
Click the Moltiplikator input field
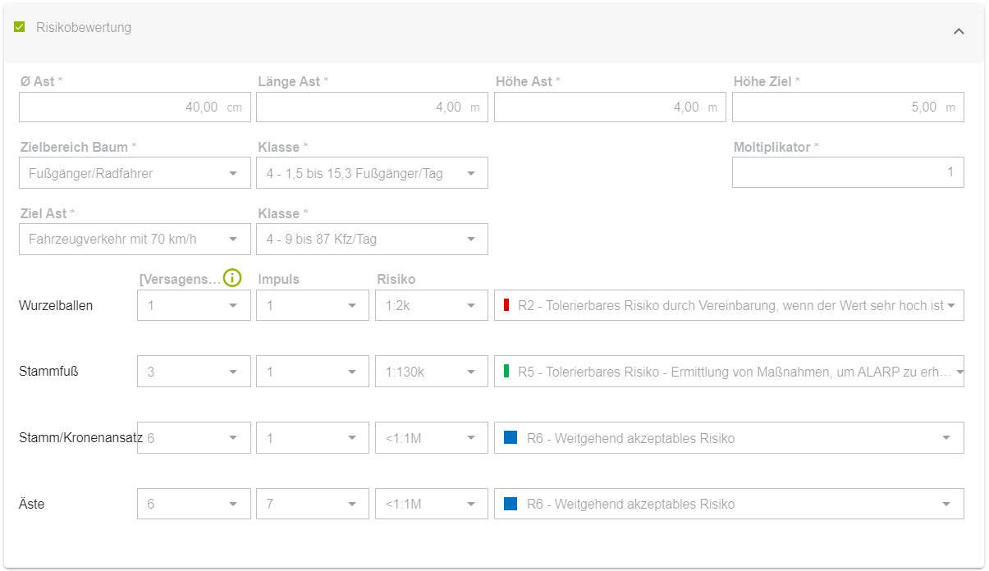(847, 172)
